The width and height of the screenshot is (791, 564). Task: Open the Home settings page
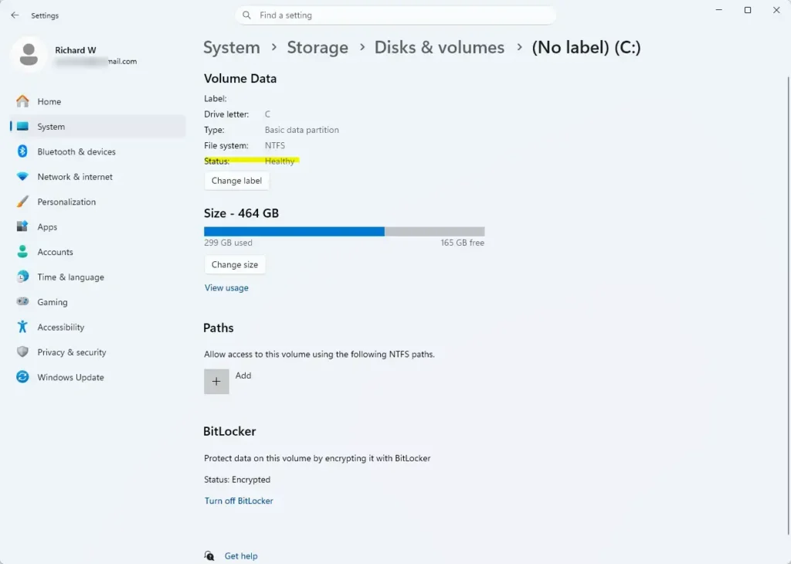point(98,101)
